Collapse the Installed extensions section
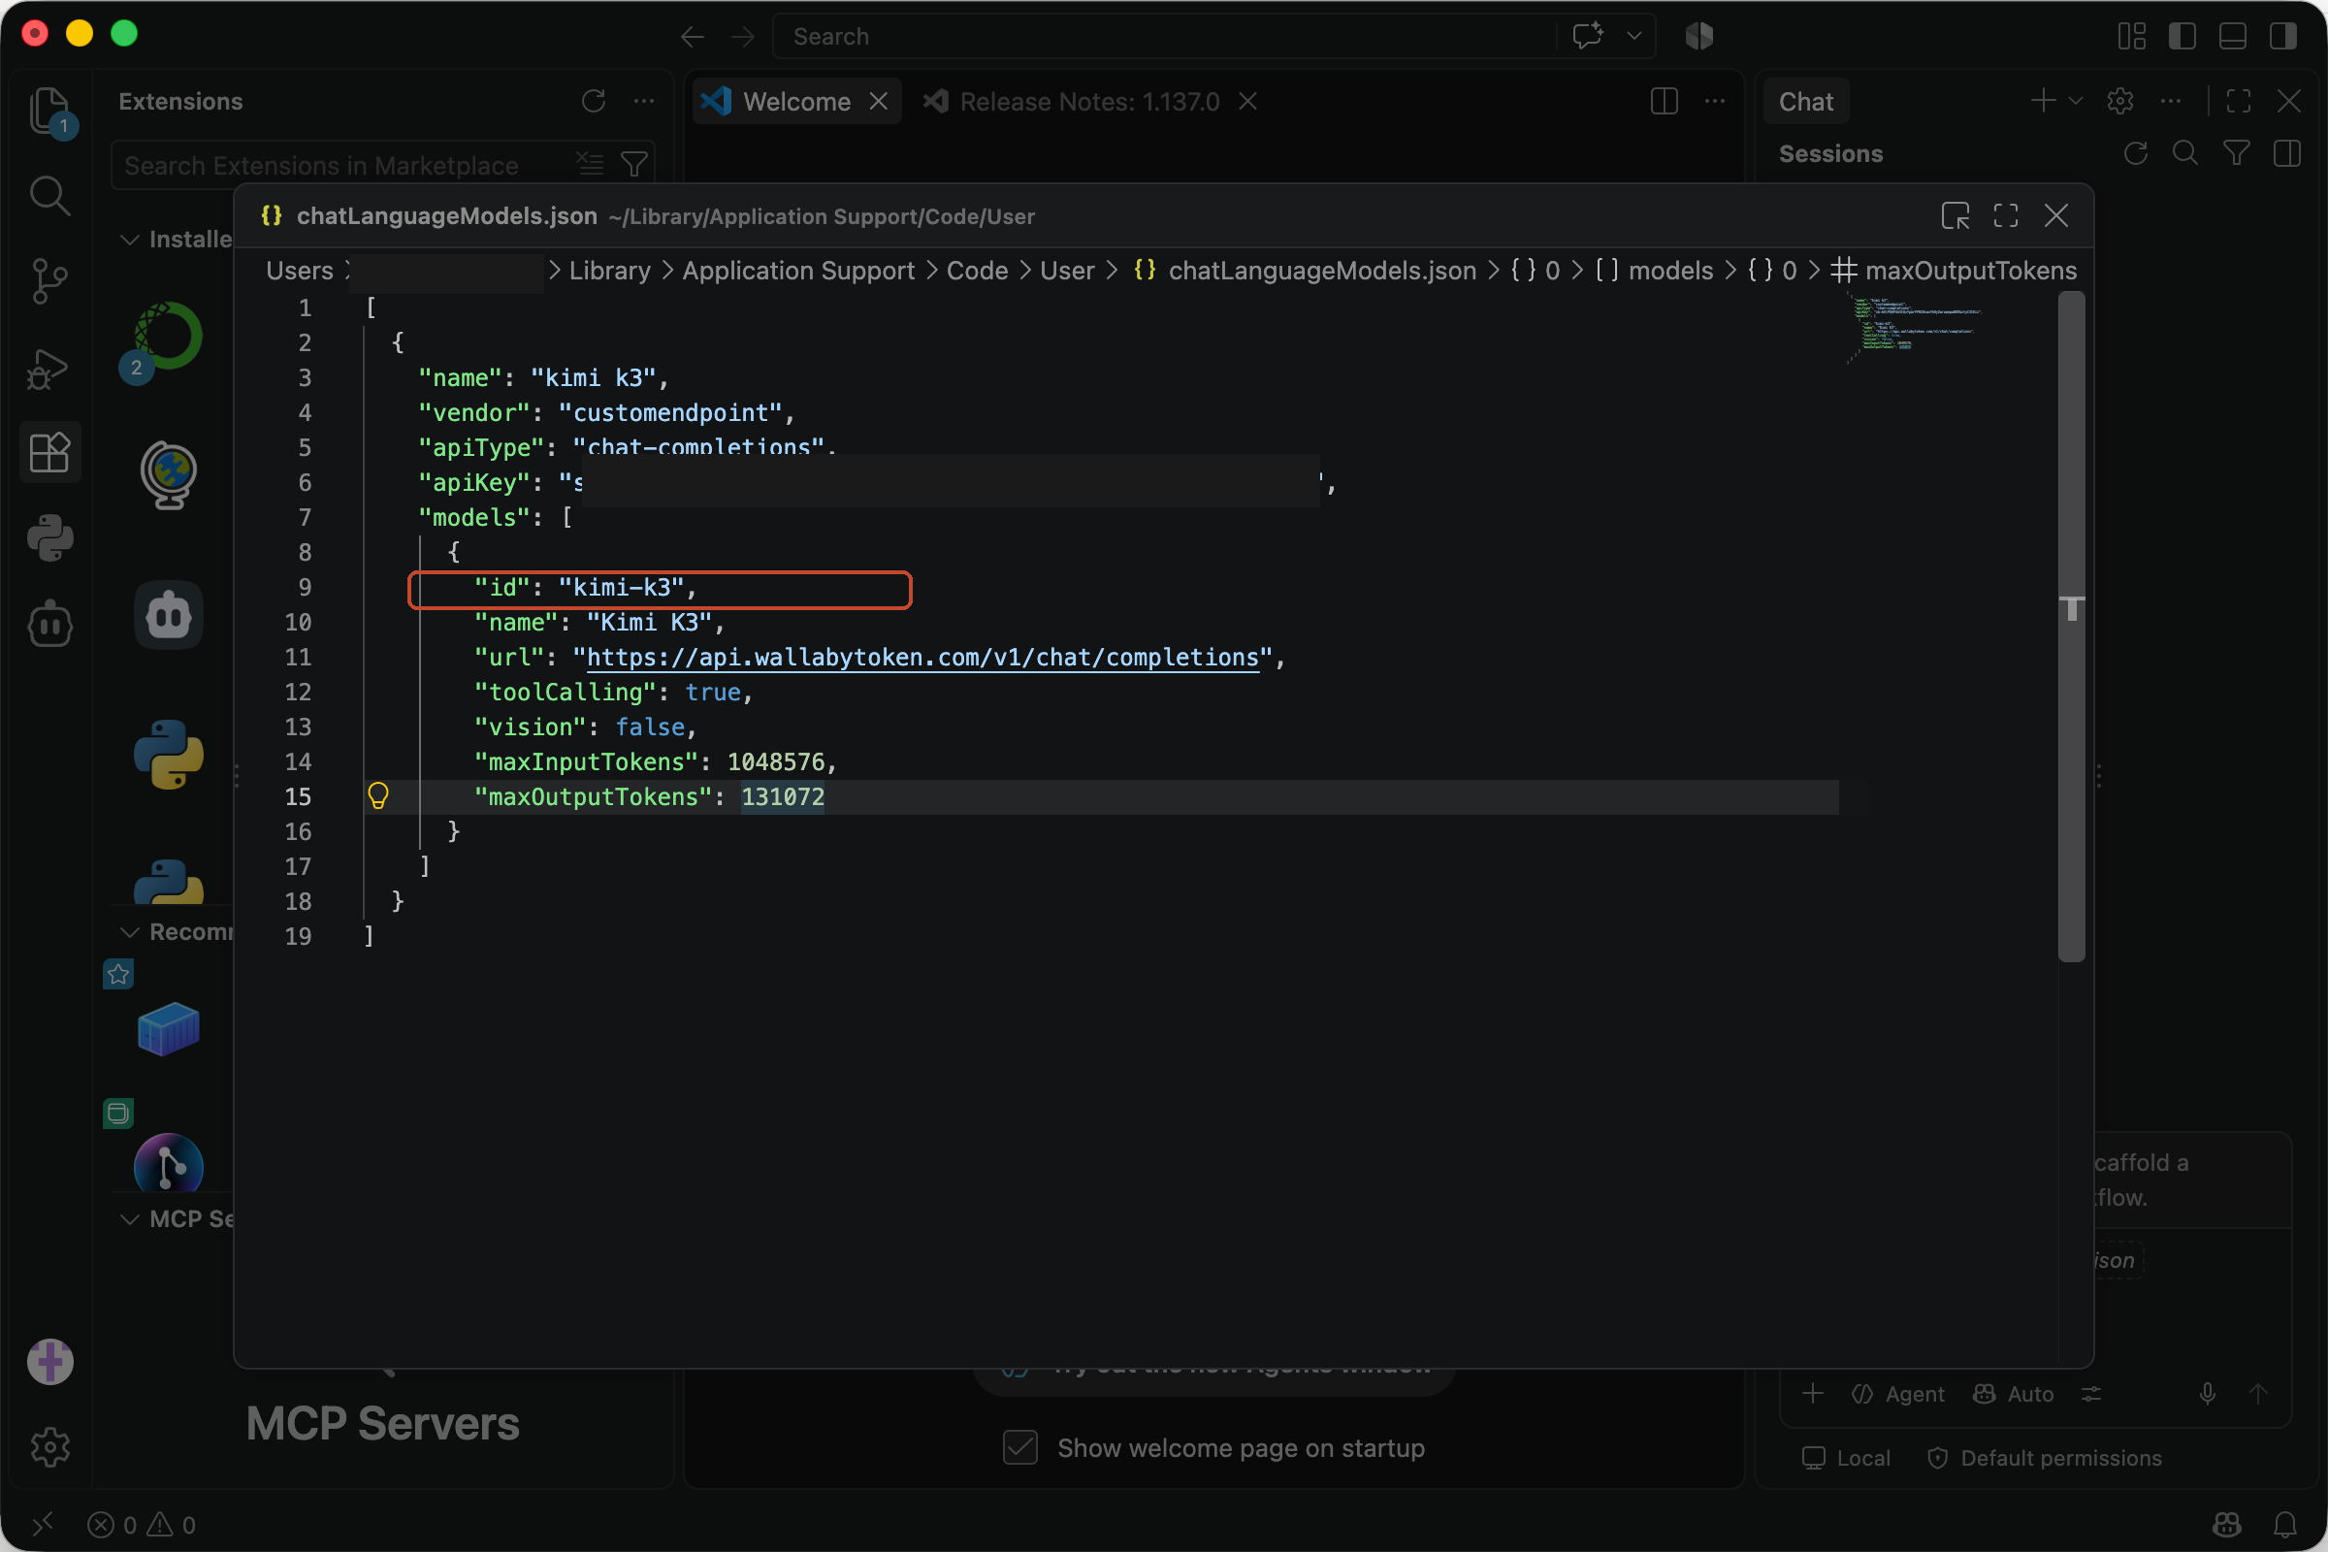 click(129, 240)
